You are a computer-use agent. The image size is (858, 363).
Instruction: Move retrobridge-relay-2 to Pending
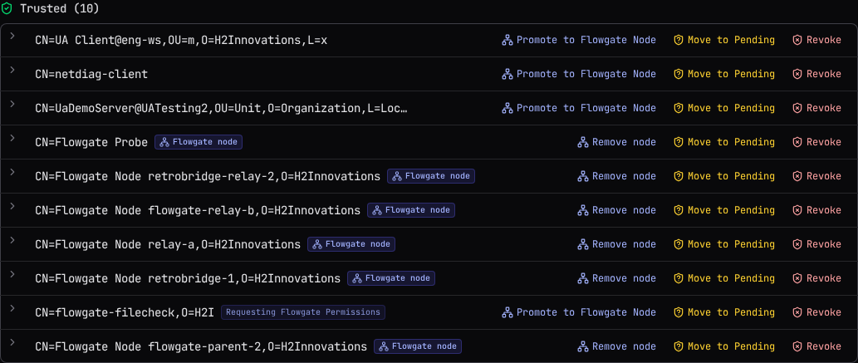pyautogui.click(x=724, y=176)
